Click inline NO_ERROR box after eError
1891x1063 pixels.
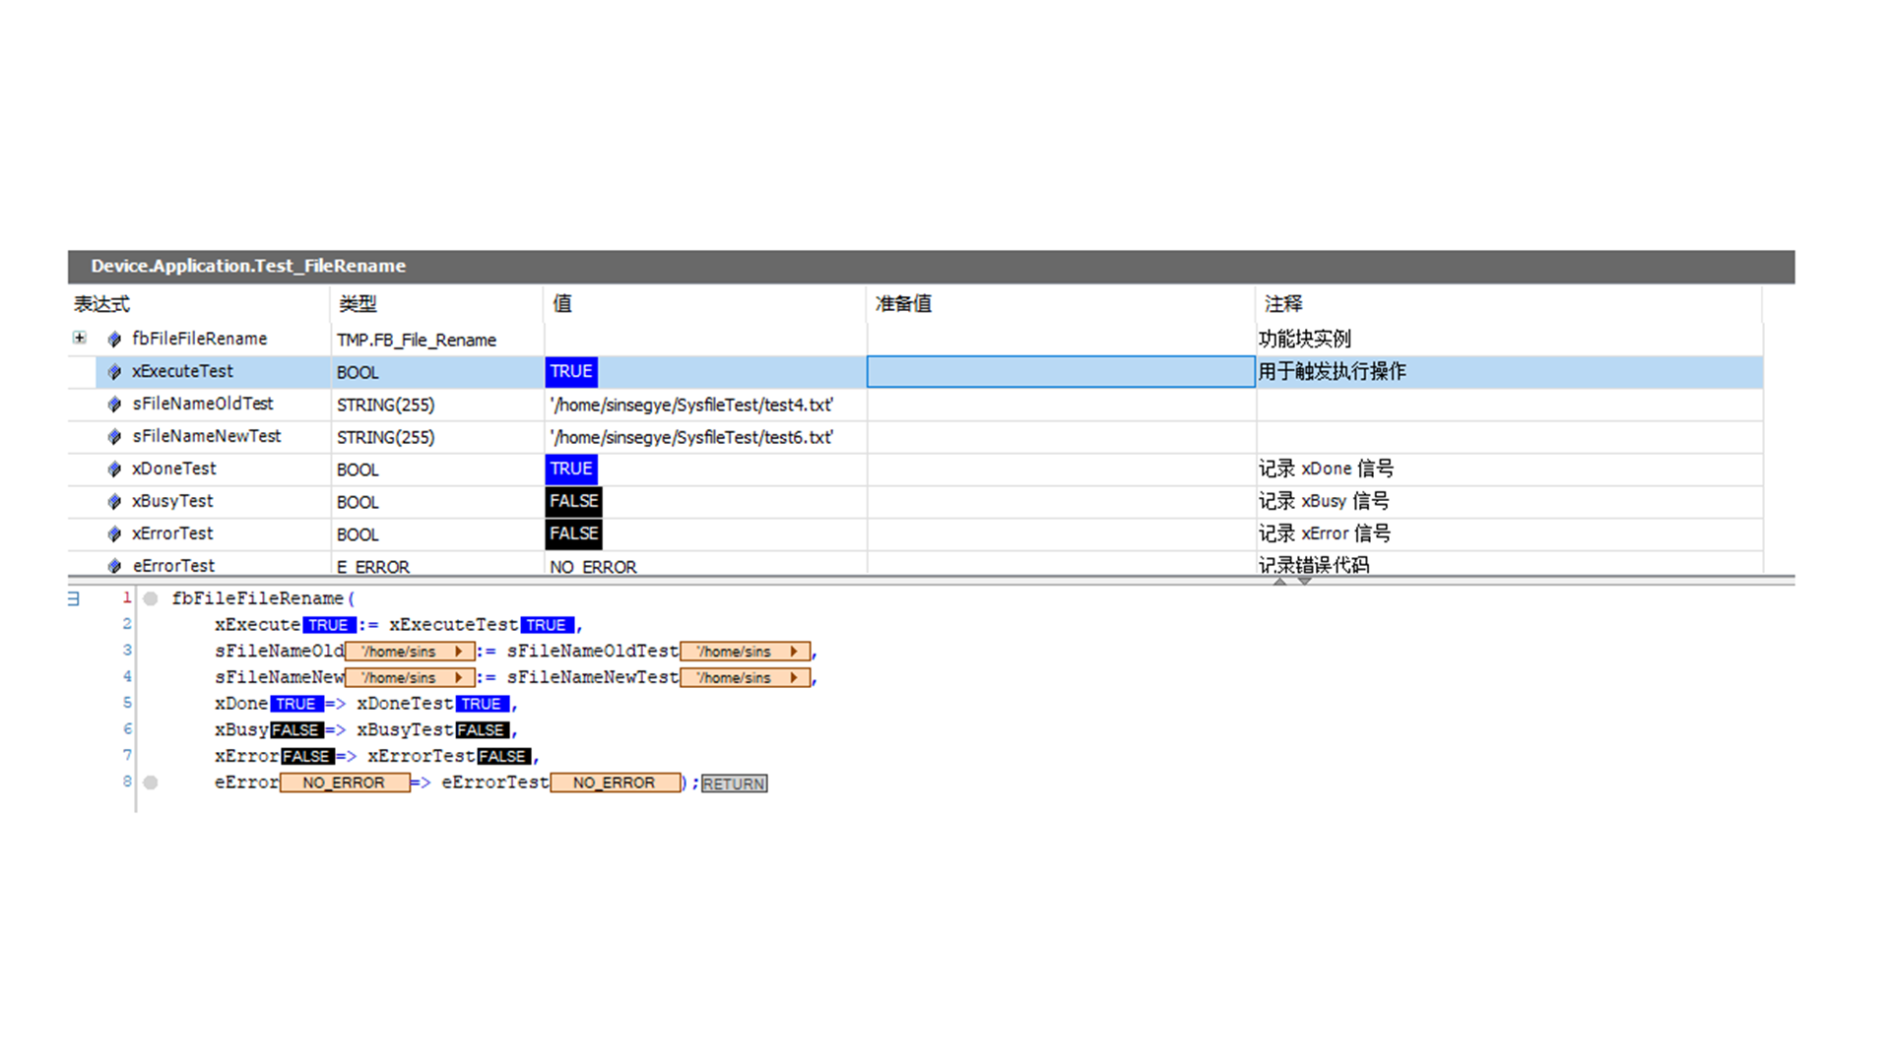point(345,782)
